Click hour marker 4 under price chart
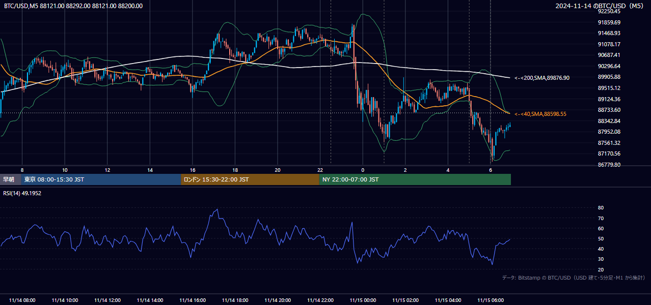Image resolution: width=651 pixels, height=305 pixels. tap(448, 170)
